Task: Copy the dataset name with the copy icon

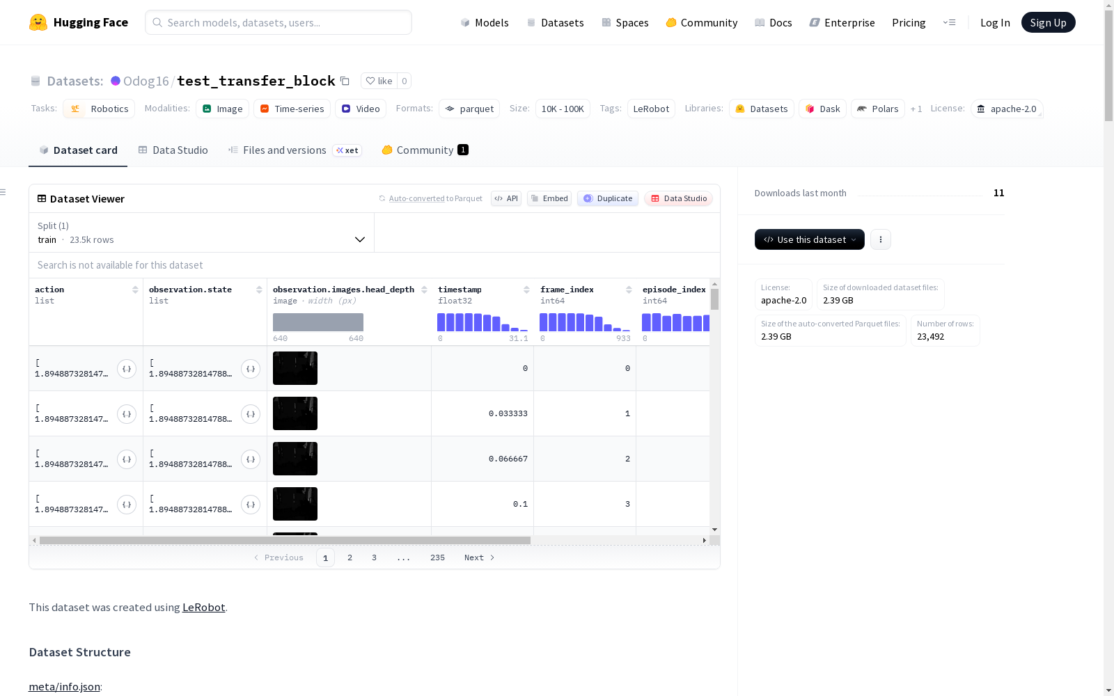Action: 345,81
